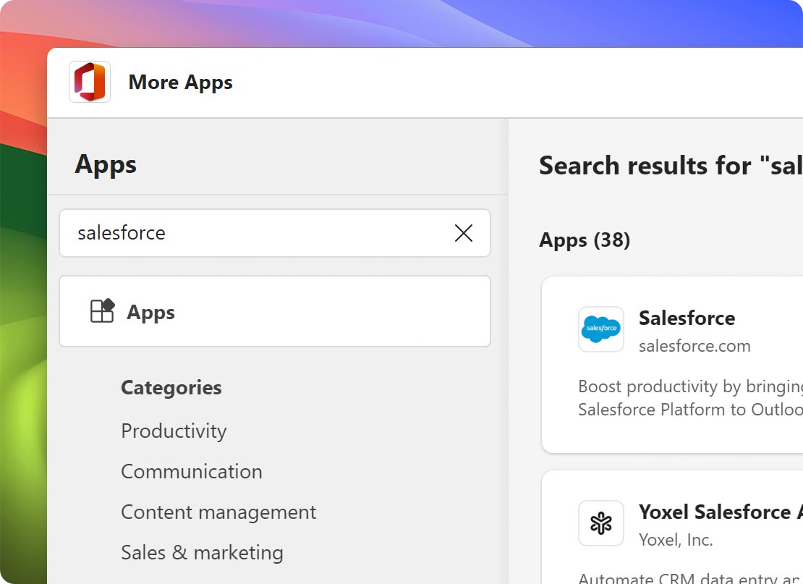This screenshot has height=584, width=803.
Task: Click the Apps grid icon in the filter button
Action: tap(103, 311)
